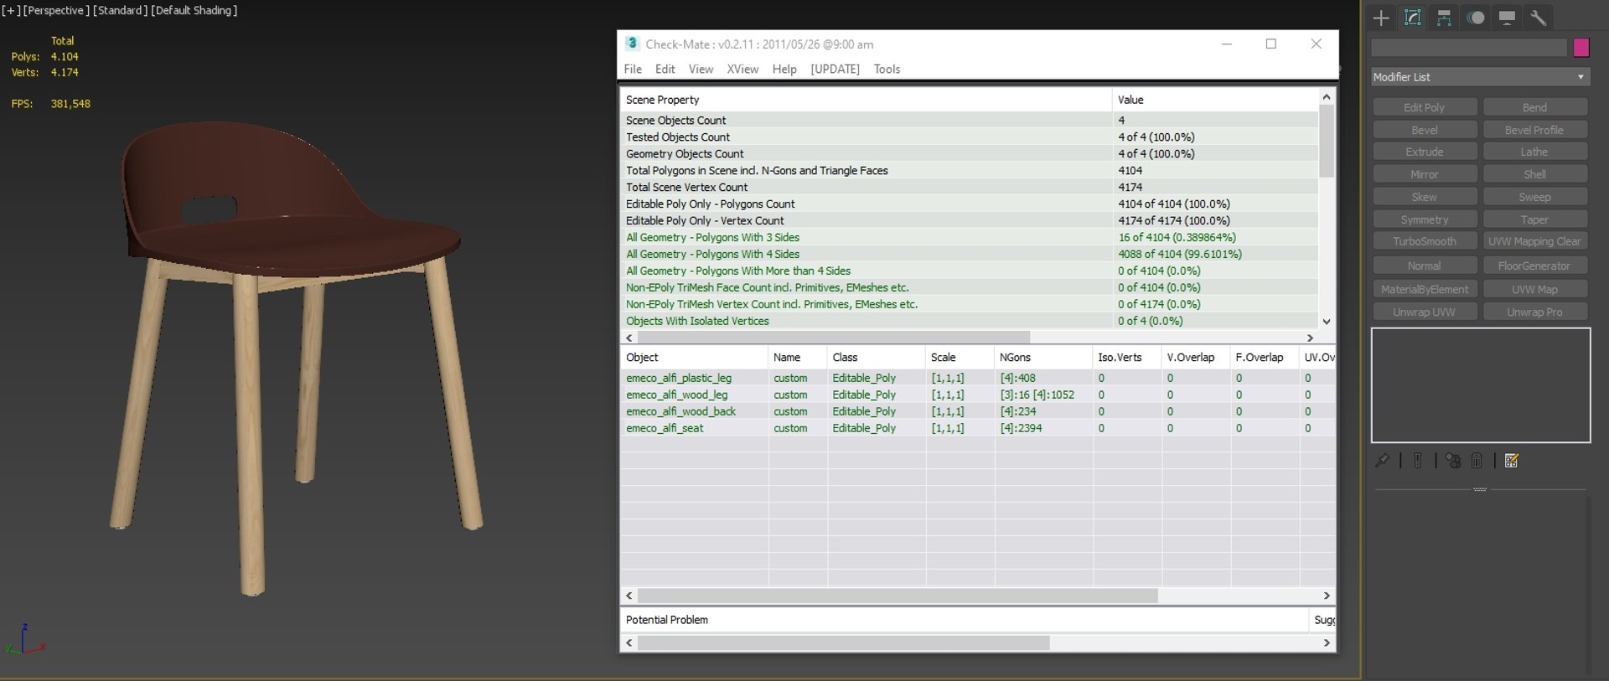The image size is (1609, 681).
Task: Switch to the Modify command panel
Action: click(1413, 18)
